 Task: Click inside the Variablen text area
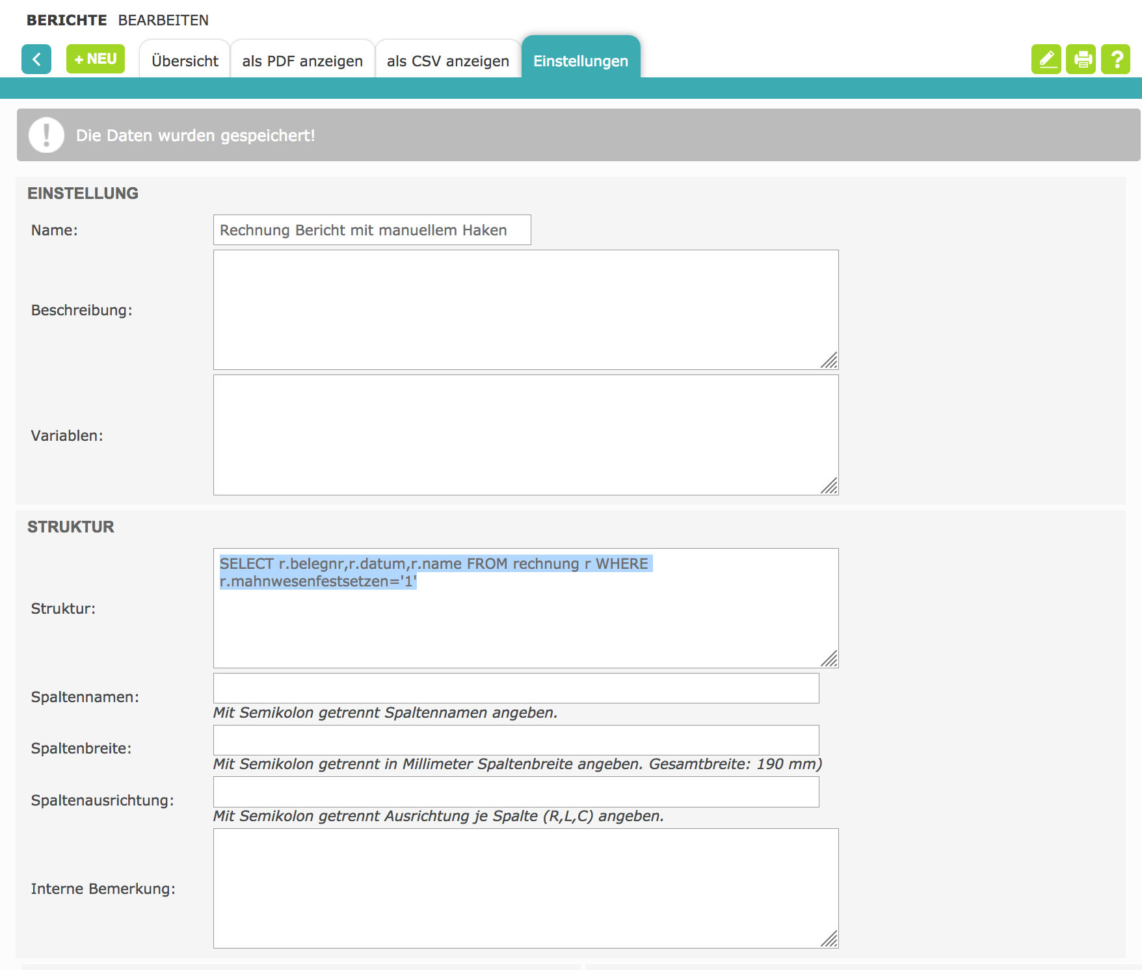coord(525,435)
